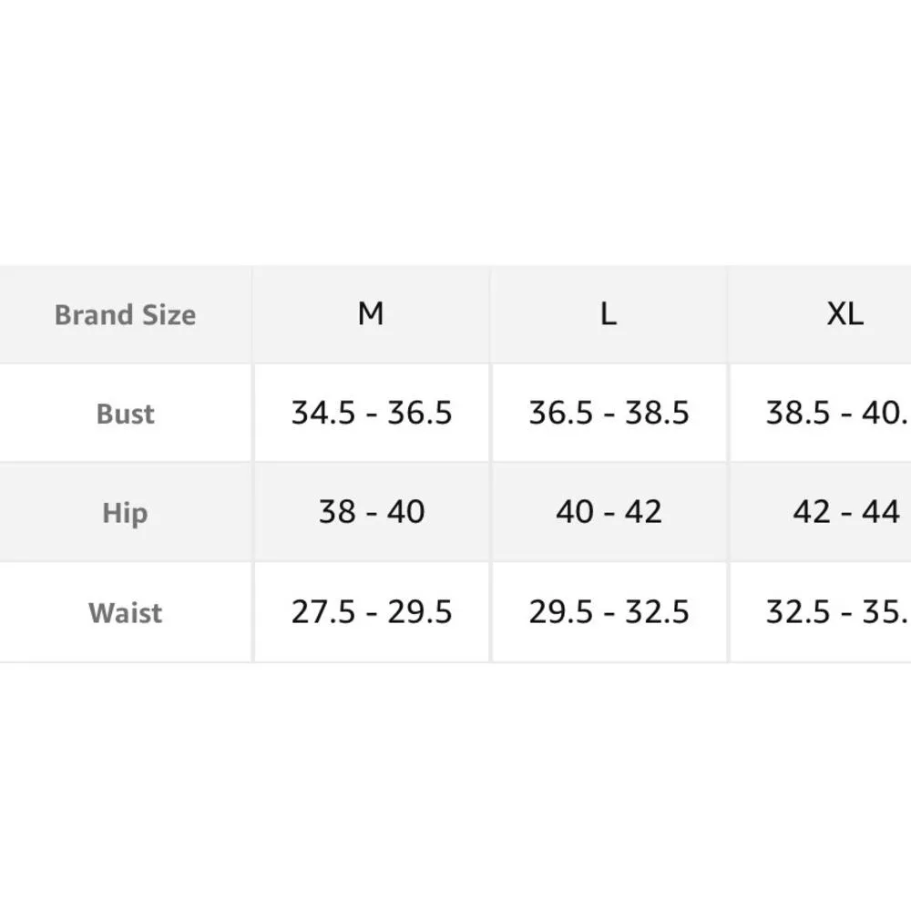Select the XL size column header
The image size is (911, 911).
[x=844, y=314]
